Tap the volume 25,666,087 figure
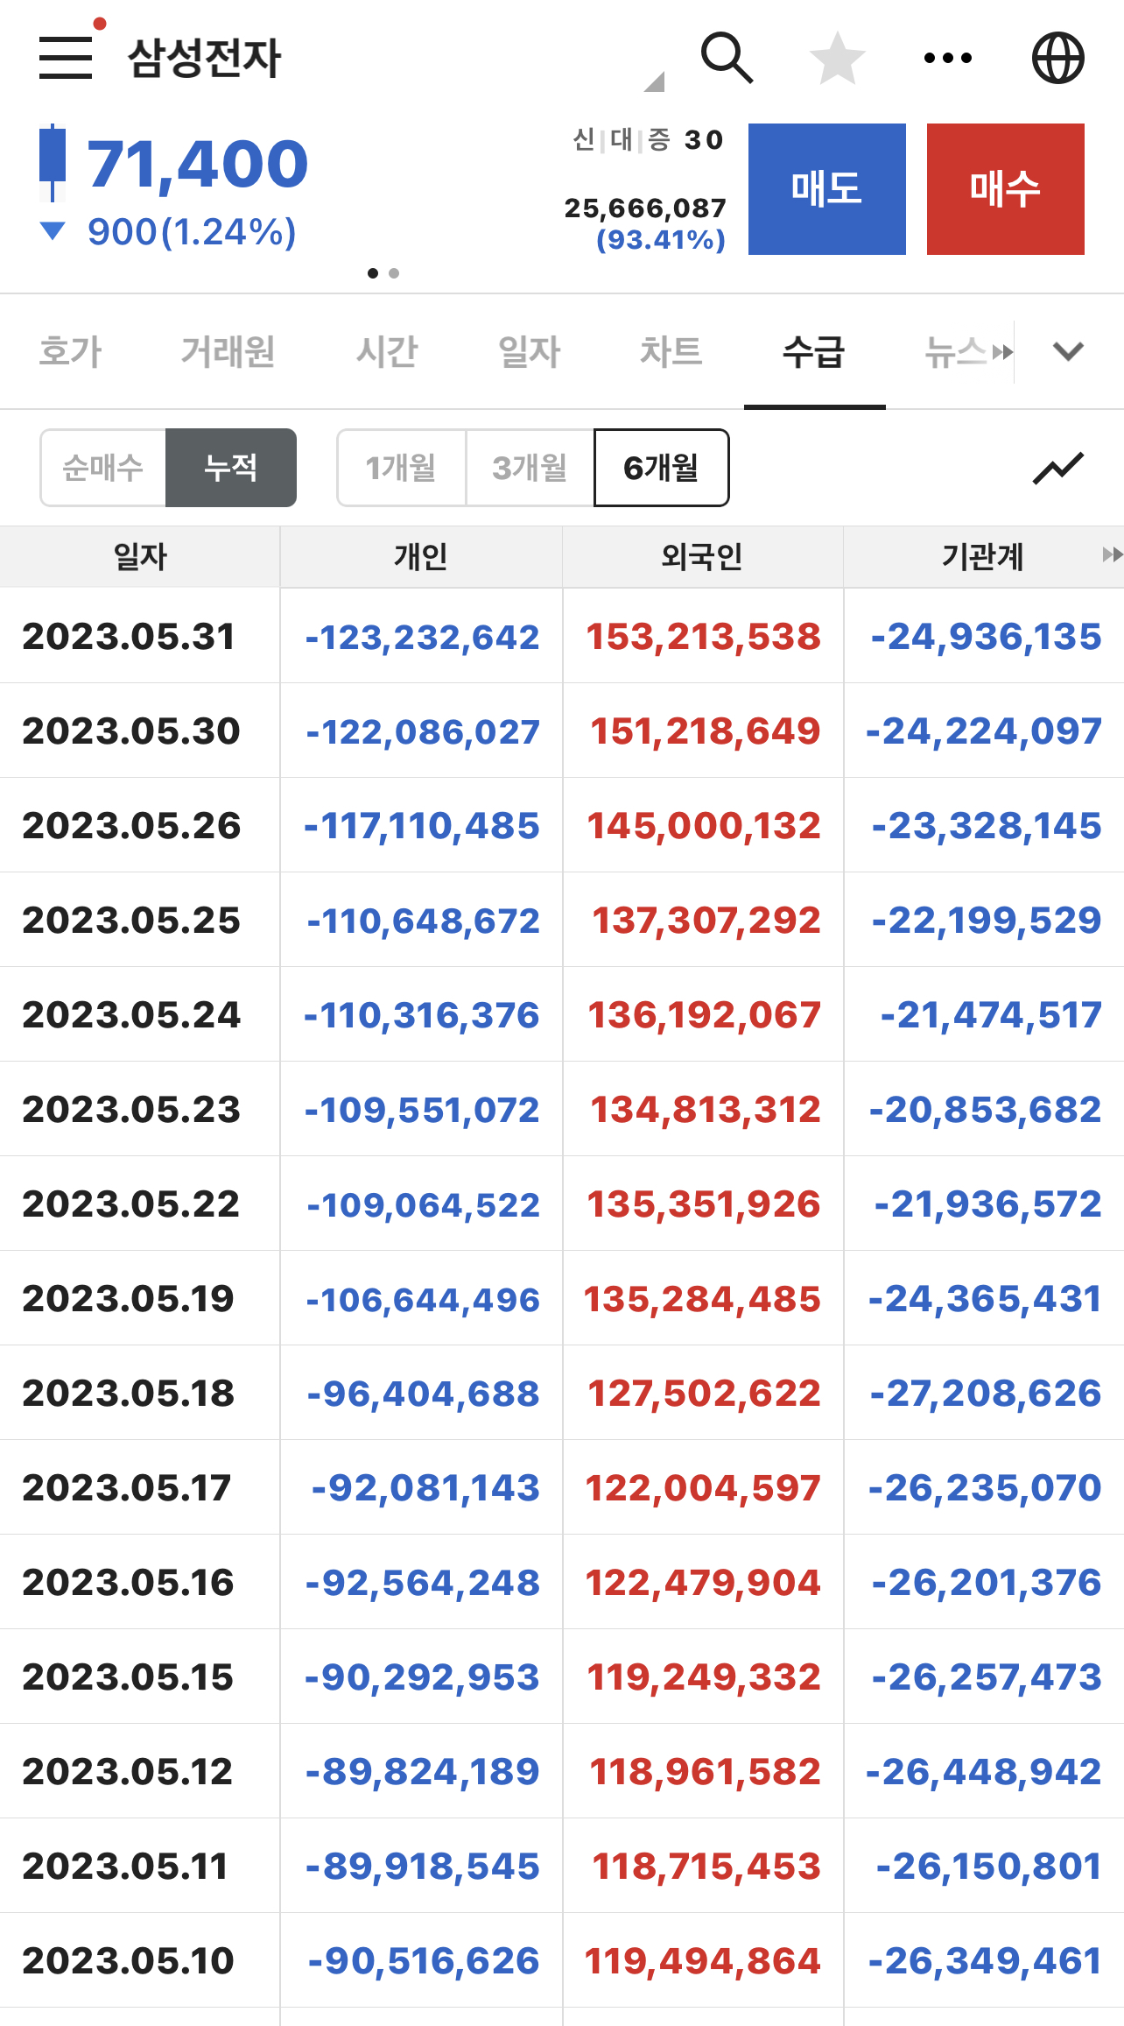This screenshot has width=1124, height=2026. point(645,208)
